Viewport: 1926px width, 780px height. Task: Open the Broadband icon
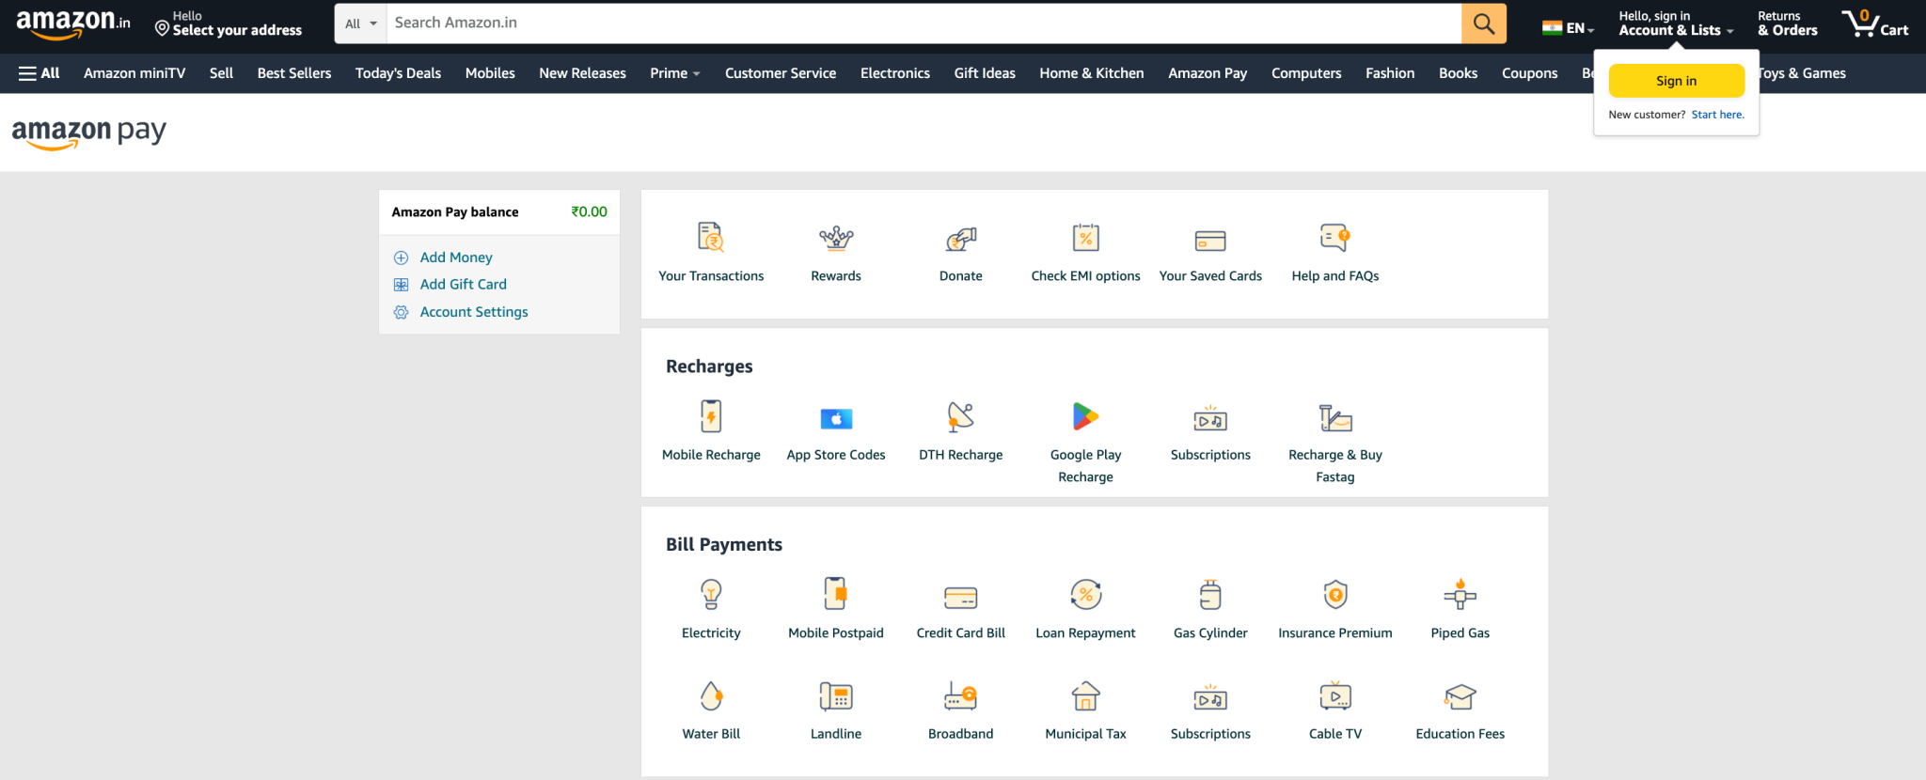tap(961, 696)
